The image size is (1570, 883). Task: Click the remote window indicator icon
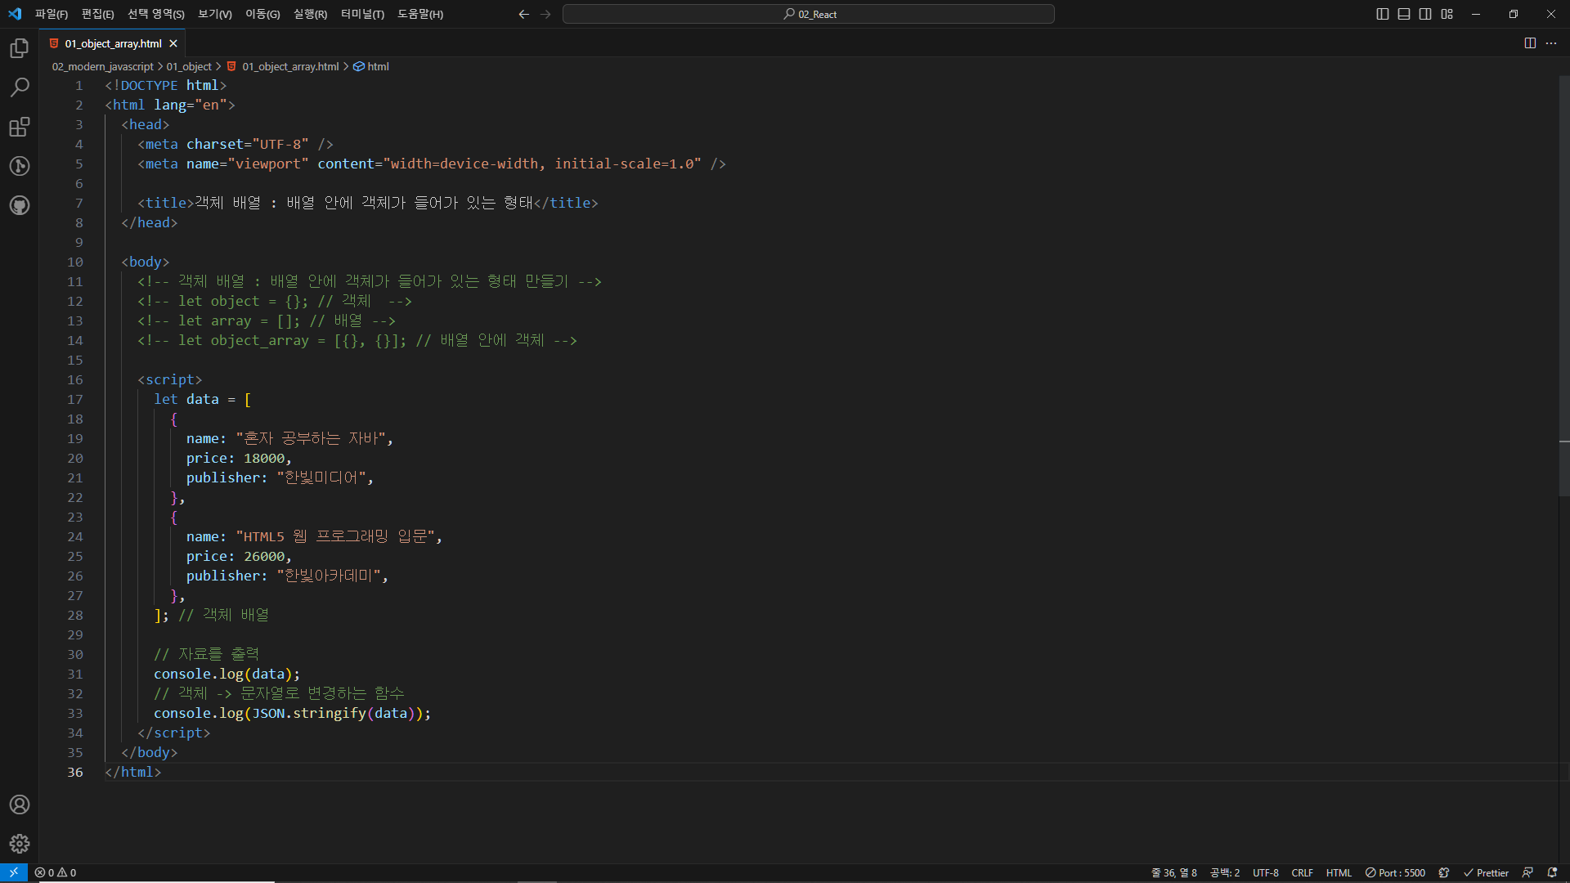tap(14, 872)
